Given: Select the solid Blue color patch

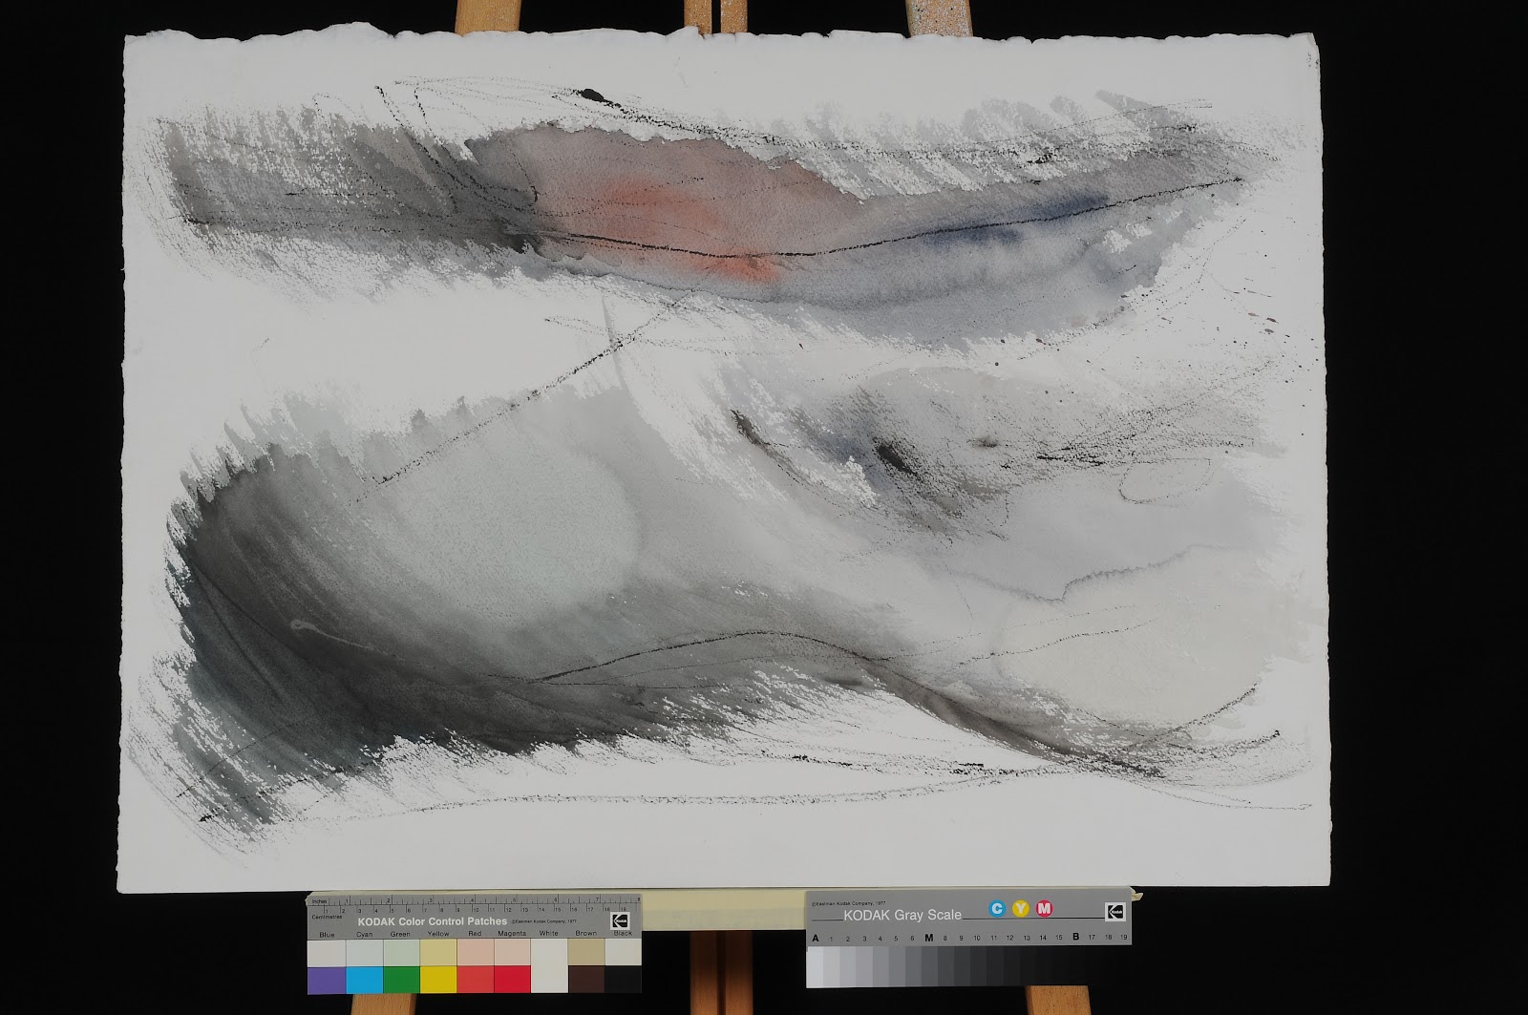Looking at the screenshot, I should click(327, 980).
